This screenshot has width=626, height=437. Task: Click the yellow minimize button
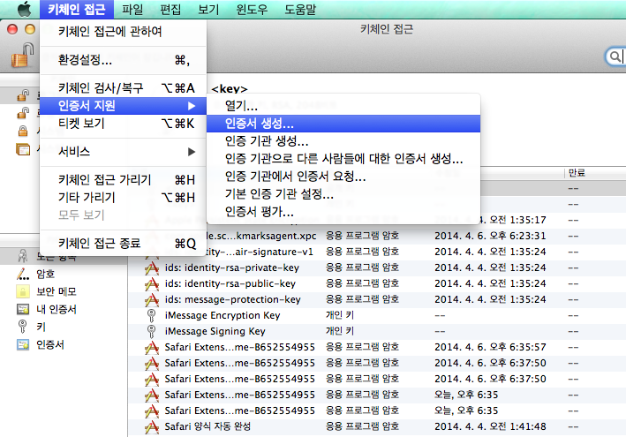coord(30,29)
